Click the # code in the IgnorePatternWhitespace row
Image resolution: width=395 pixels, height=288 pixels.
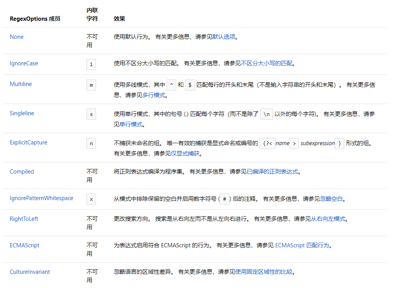[x=225, y=199]
